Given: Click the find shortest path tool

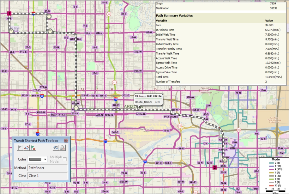Looking at the screenshot, I should (27, 148).
